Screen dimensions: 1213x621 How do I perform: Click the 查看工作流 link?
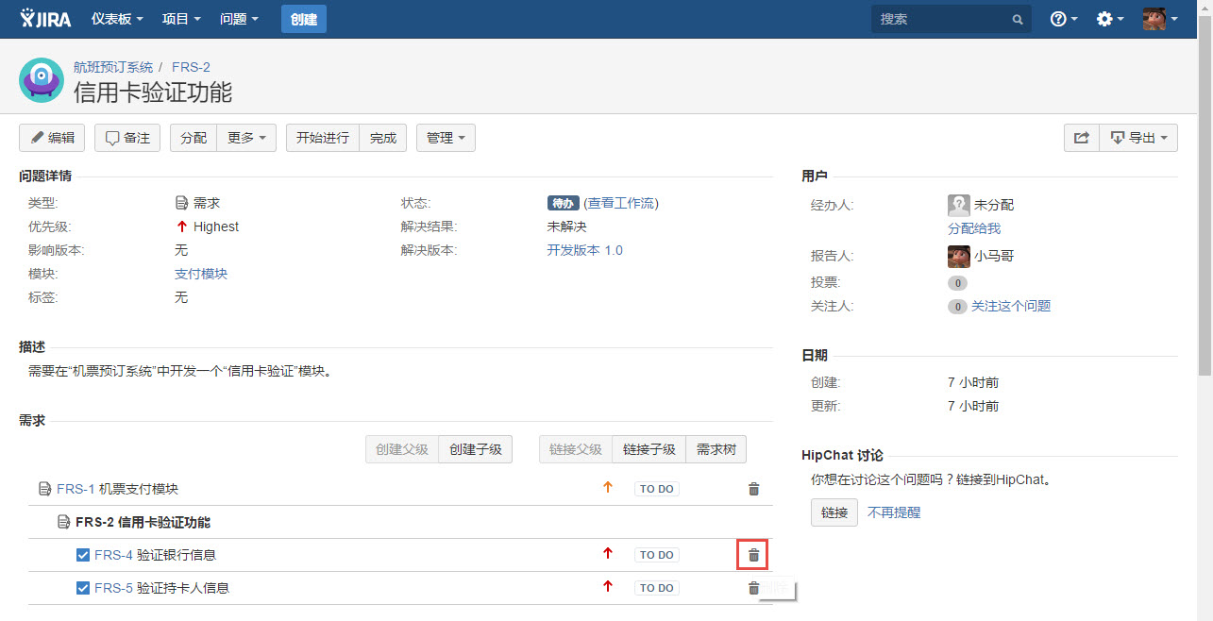tap(621, 203)
